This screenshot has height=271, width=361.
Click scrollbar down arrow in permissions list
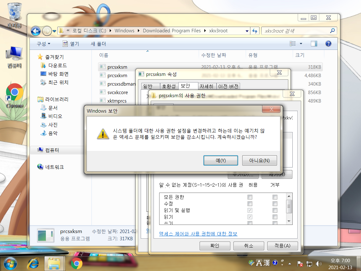coord(289,221)
